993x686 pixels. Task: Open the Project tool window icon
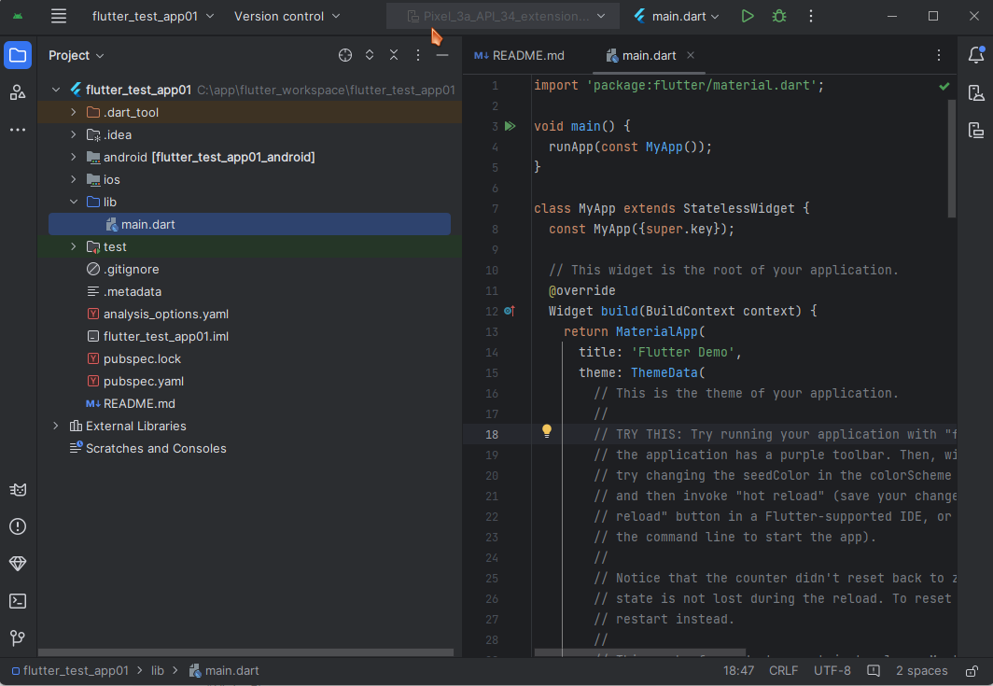click(x=18, y=56)
